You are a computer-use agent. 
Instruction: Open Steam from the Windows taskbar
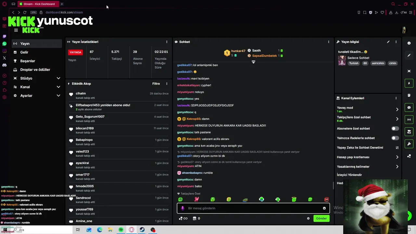point(142,230)
